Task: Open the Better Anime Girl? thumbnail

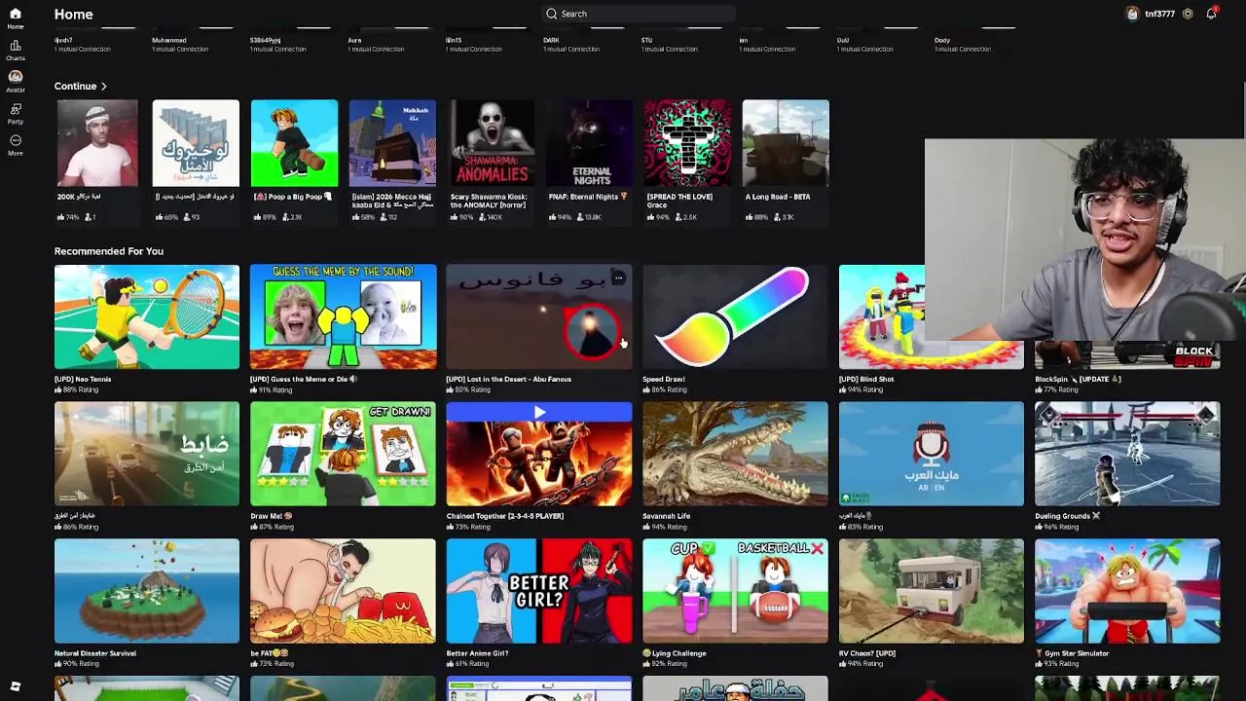Action: pyautogui.click(x=539, y=591)
